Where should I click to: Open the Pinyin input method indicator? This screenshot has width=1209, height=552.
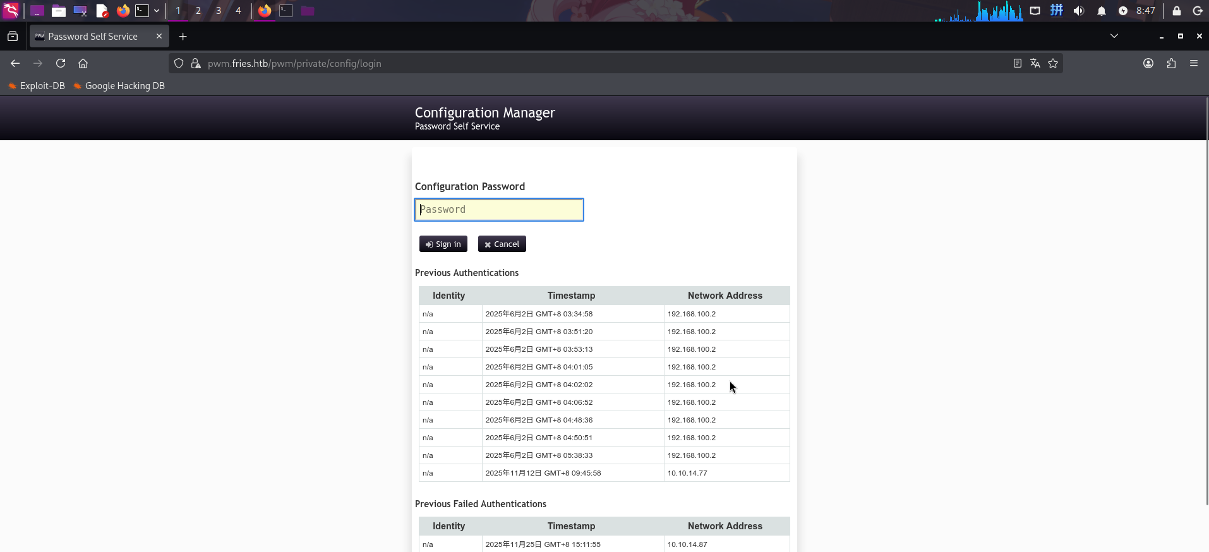point(1057,10)
